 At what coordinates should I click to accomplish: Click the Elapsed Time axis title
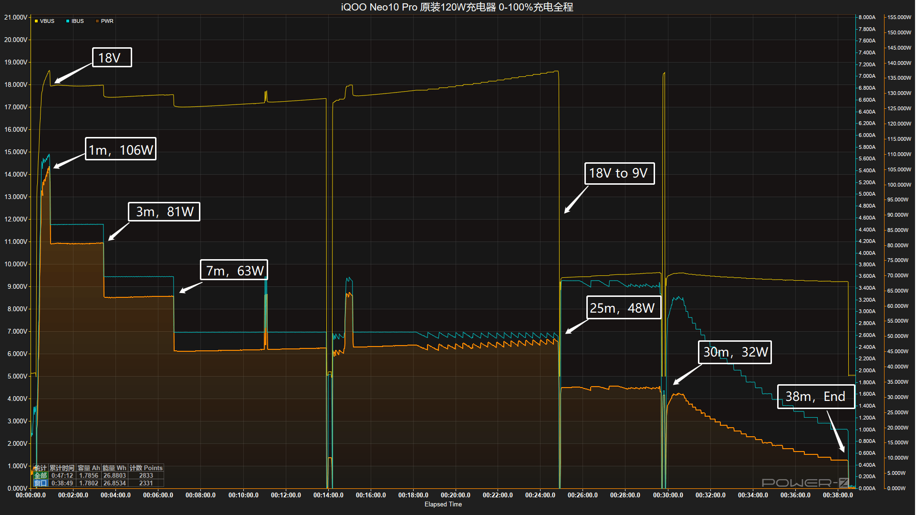[443, 504]
